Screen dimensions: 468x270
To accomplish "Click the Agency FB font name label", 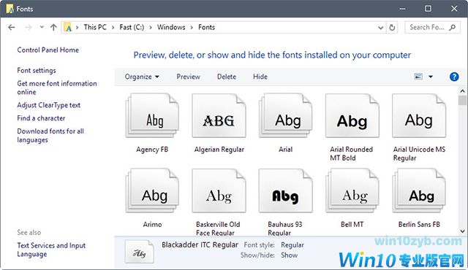I will 152,150.
